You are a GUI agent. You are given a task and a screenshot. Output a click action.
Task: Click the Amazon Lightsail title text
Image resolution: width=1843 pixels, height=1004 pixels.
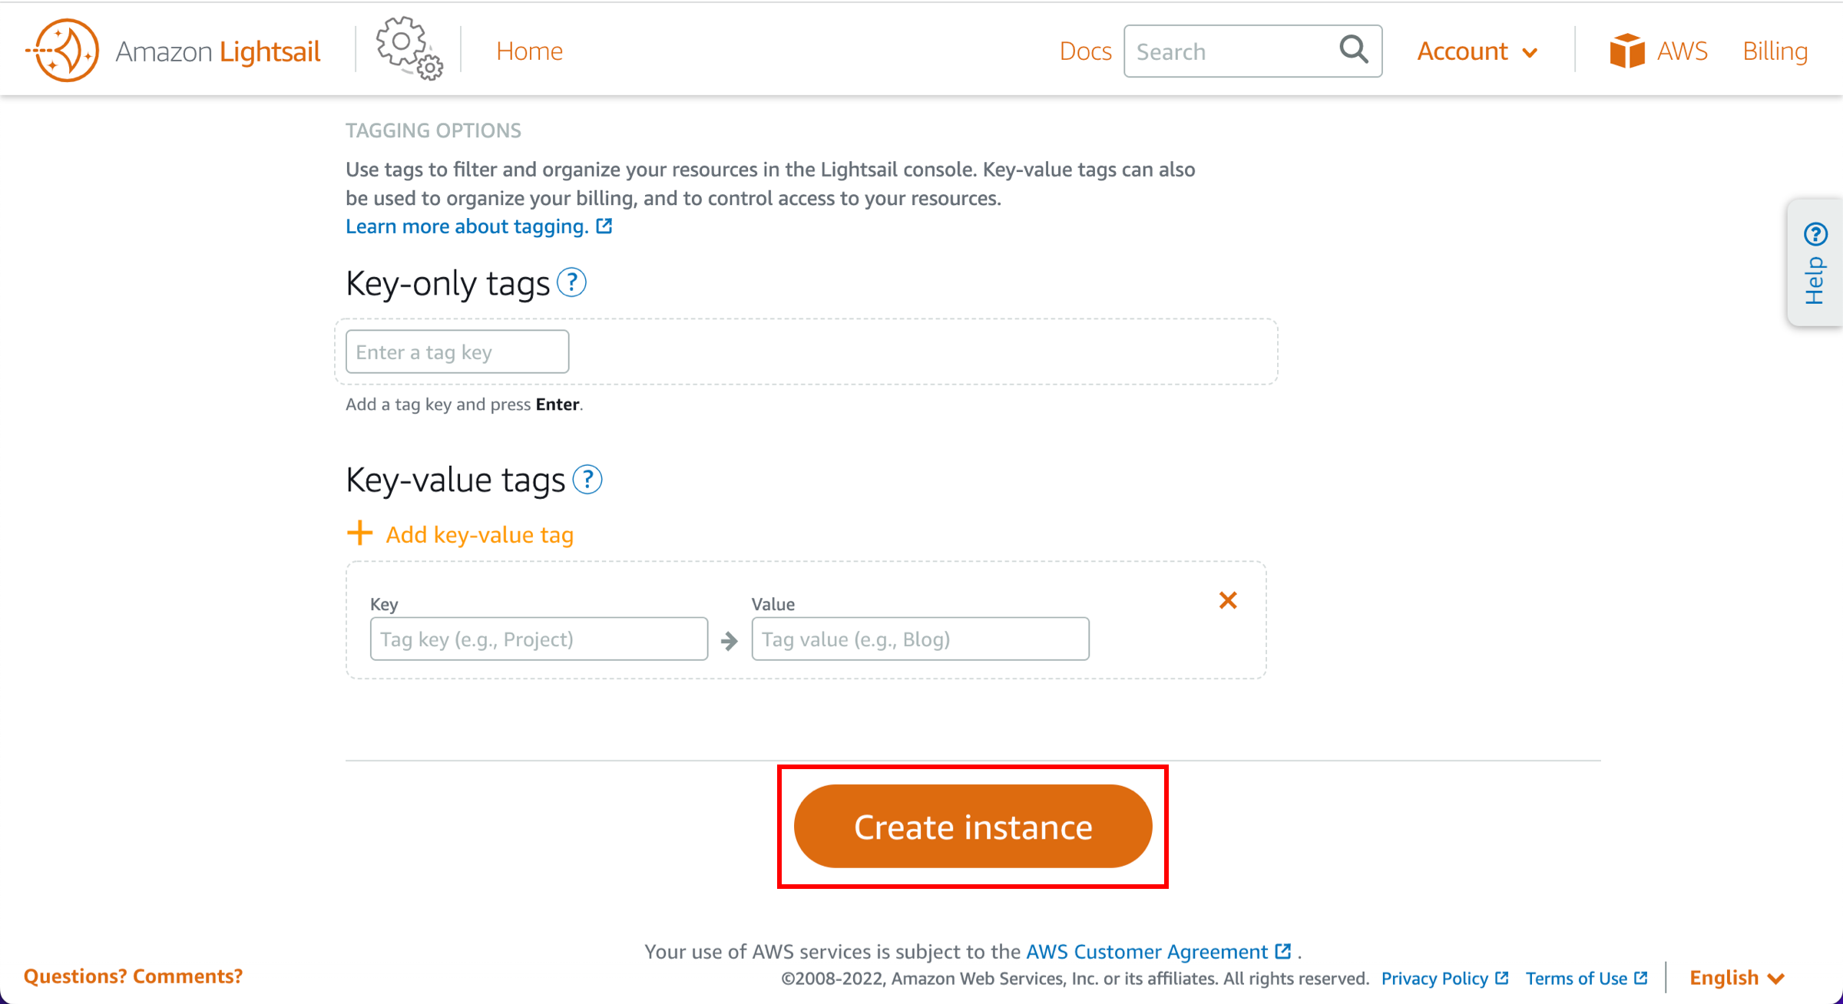[x=217, y=51]
